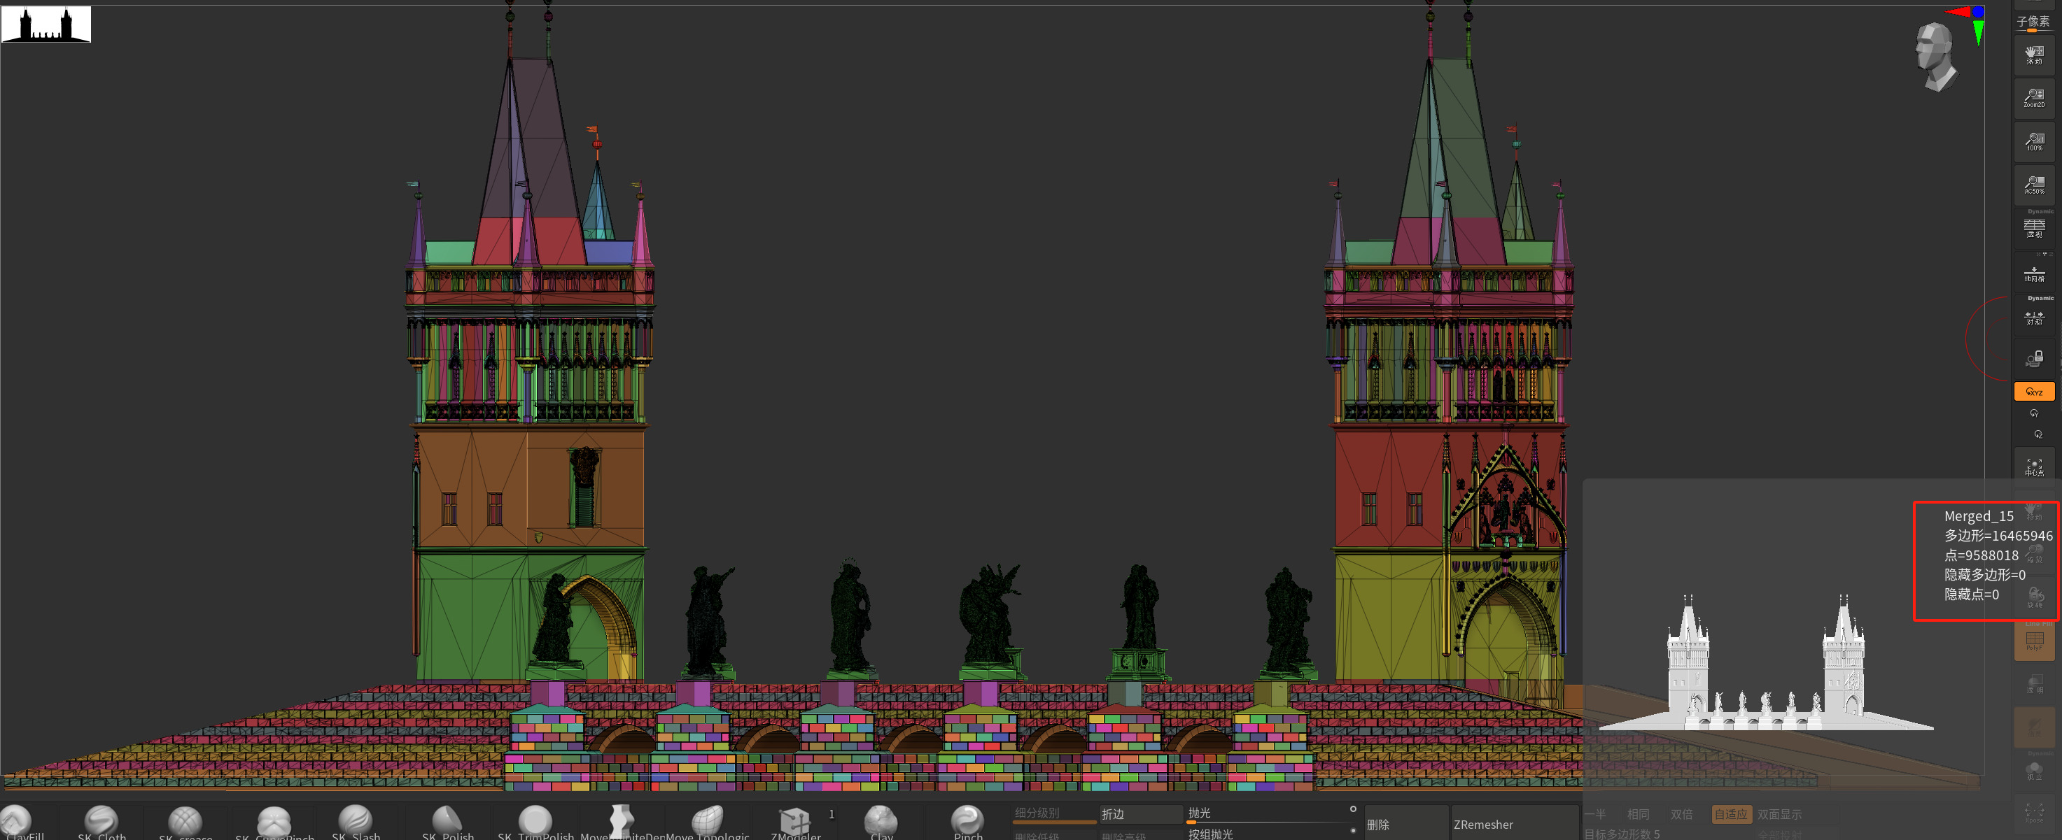Click the 折边 crease button
This screenshot has width=2062, height=840.
coord(1141,814)
